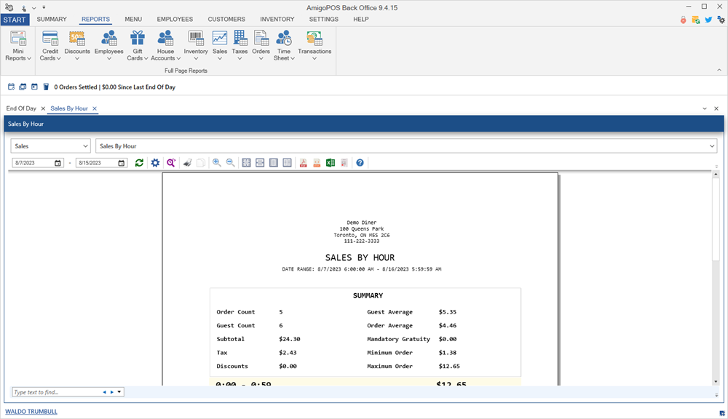The width and height of the screenshot is (728, 419).
Task: Click the WALDO TRUMBULL user link
Action: (x=31, y=412)
